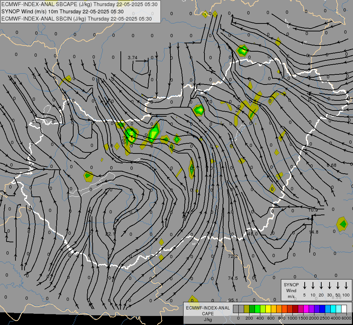
Task: Click the wind legend arrow above 30
Action: tap(329, 286)
